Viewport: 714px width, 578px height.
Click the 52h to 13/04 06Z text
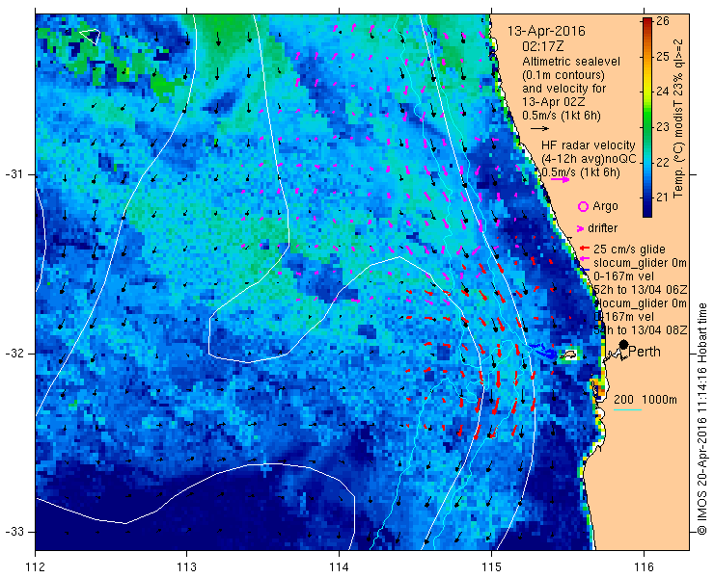pos(641,290)
